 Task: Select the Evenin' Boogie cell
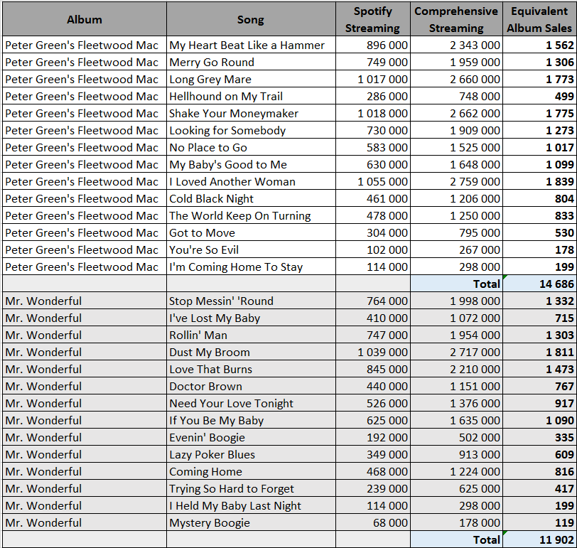point(251,437)
